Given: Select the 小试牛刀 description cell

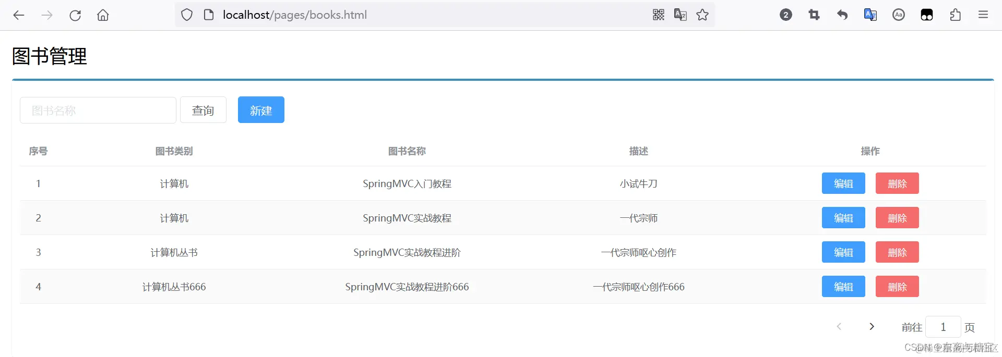Looking at the screenshot, I should pyautogui.click(x=639, y=183).
